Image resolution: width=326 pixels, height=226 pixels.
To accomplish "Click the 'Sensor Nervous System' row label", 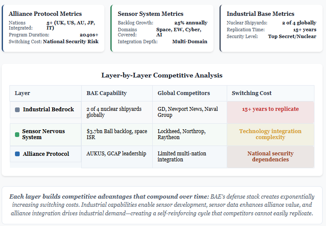I will tap(44, 134).
